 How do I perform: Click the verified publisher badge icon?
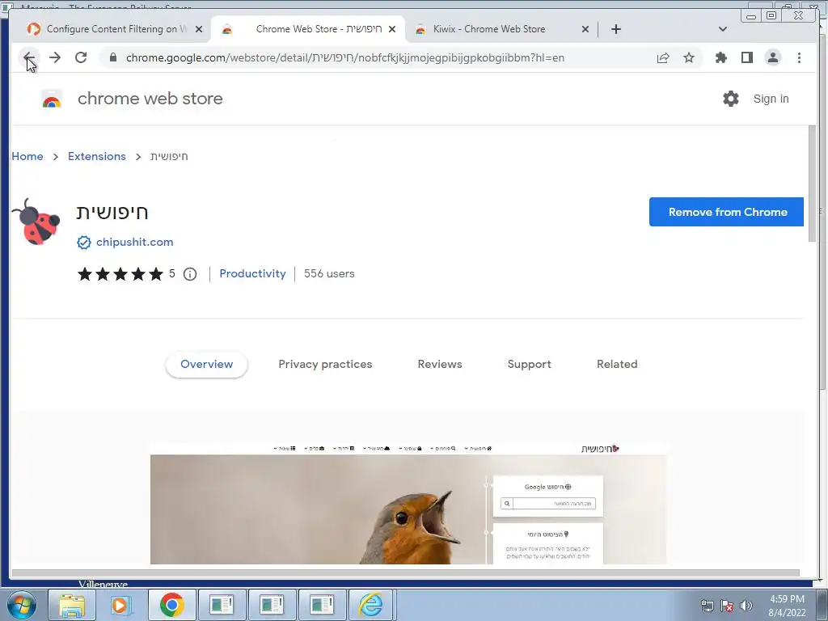[84, 243]
